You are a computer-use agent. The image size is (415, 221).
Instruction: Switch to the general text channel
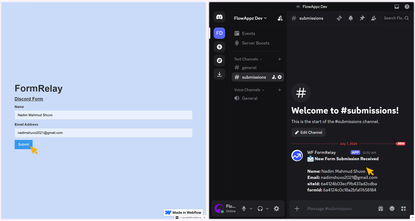click(258, 68)
